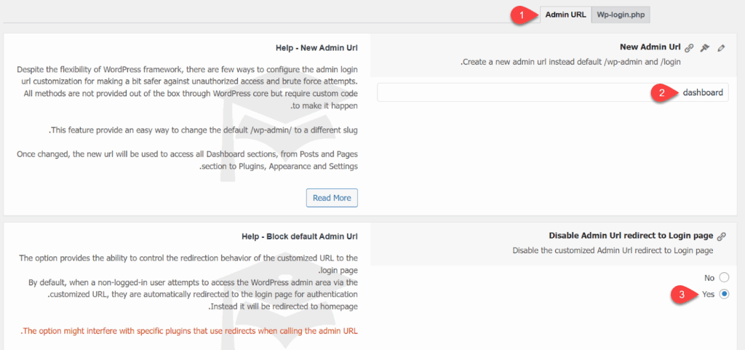Click the 'Create a new admin url' description
The height and width of the screenshot is (350, 745).
point(571,63)
